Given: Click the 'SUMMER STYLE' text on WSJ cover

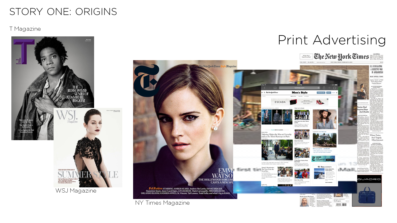Looking at the screenshot, I should click(x=88, y=174).
